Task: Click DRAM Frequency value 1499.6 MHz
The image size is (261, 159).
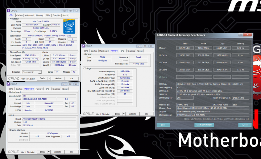Action: [125, 71]
